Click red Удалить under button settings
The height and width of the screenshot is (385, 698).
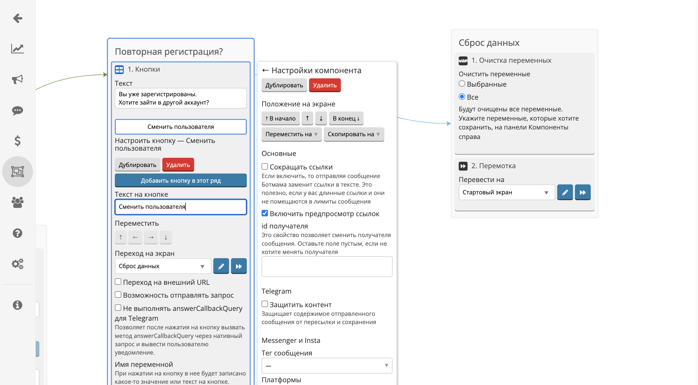(x=178, y=165)
